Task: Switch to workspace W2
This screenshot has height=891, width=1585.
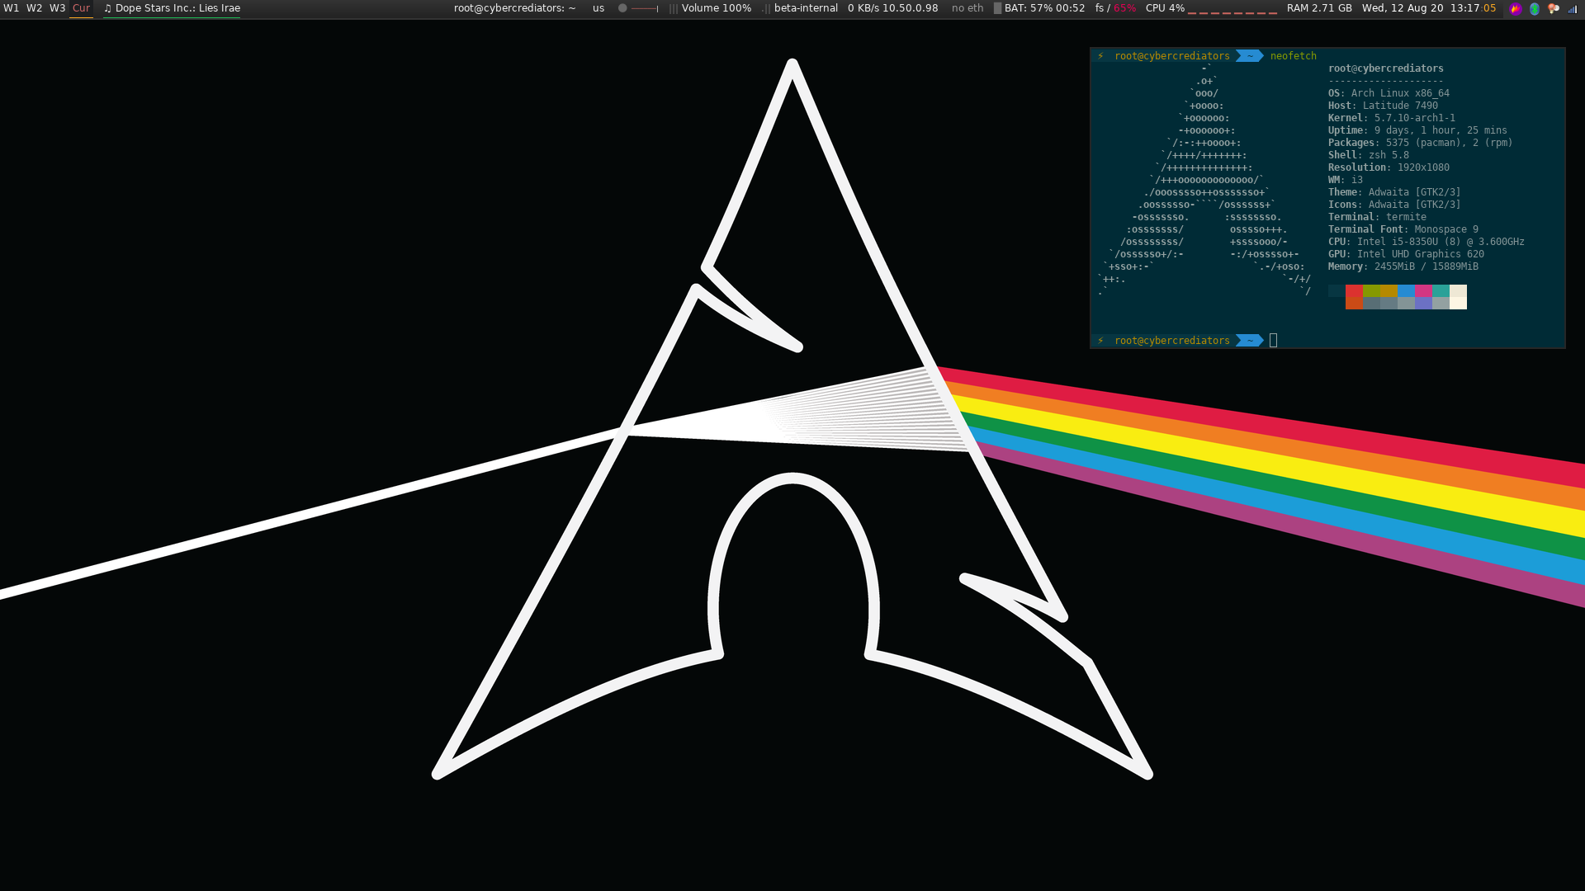Action: 34,7
